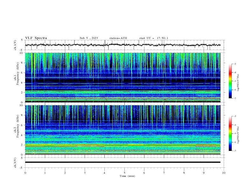Click the "8" tick on time axis

click(184, 173)
